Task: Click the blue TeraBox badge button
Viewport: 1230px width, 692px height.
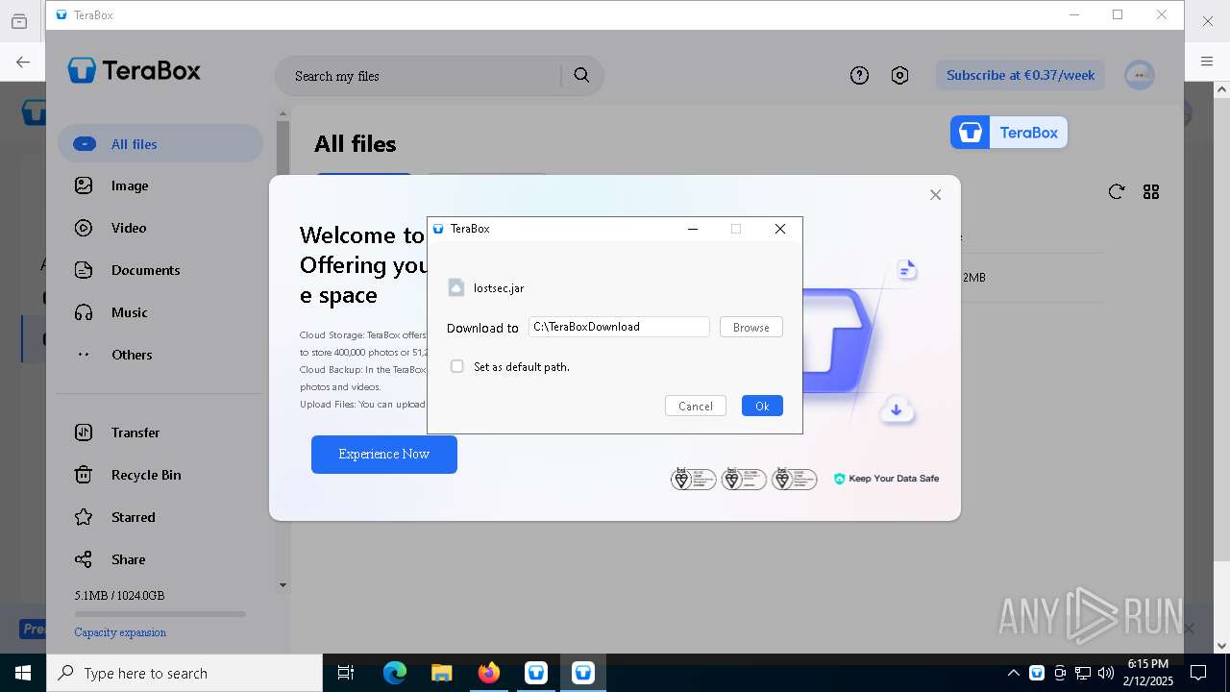Action: 1009,133
